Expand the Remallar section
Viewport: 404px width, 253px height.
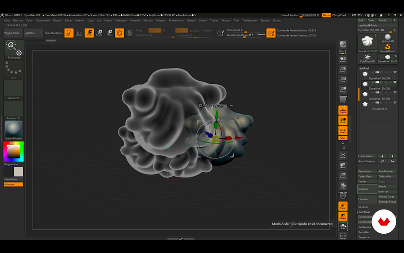pyautogui.click(x=364, y=232)
